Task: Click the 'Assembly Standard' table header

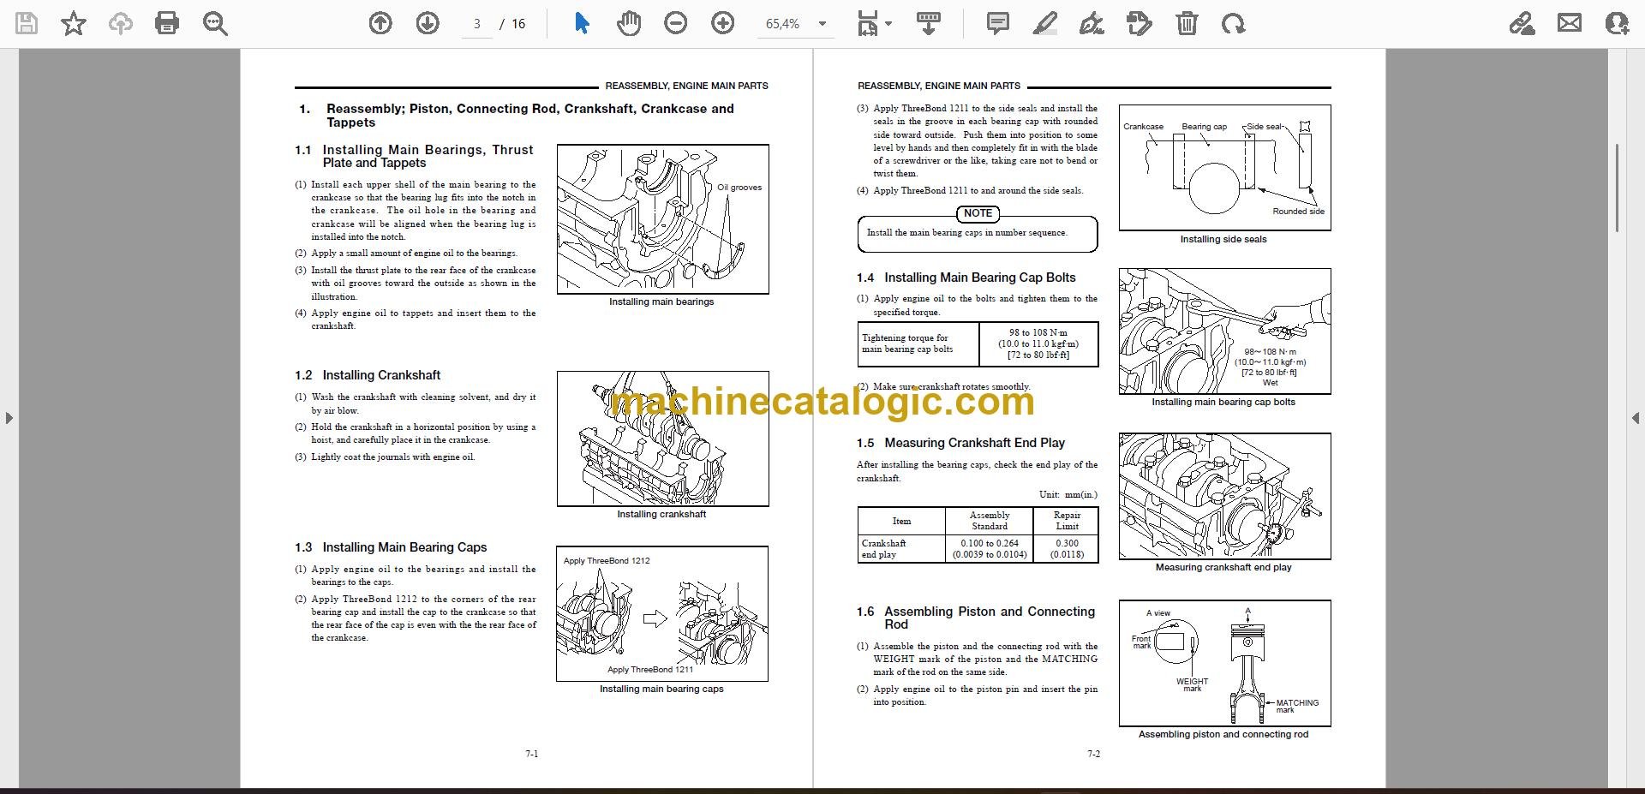Action: (990, 521)
